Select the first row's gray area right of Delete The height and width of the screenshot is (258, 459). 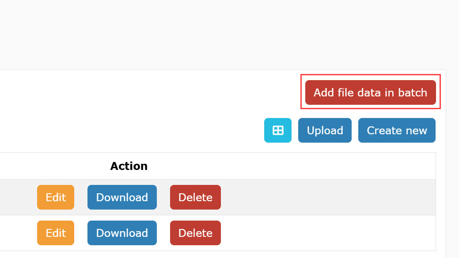[327, 197]
